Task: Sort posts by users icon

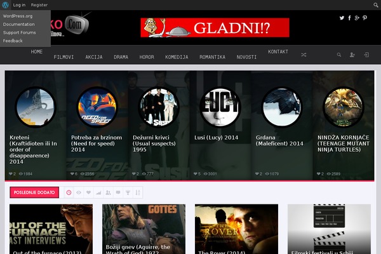Action: pyautogui.click(x=108, y=192)
